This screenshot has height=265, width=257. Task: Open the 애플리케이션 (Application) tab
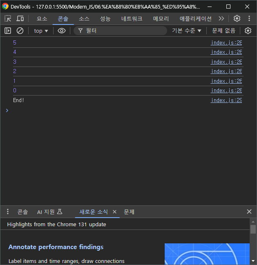pos(195,19)
